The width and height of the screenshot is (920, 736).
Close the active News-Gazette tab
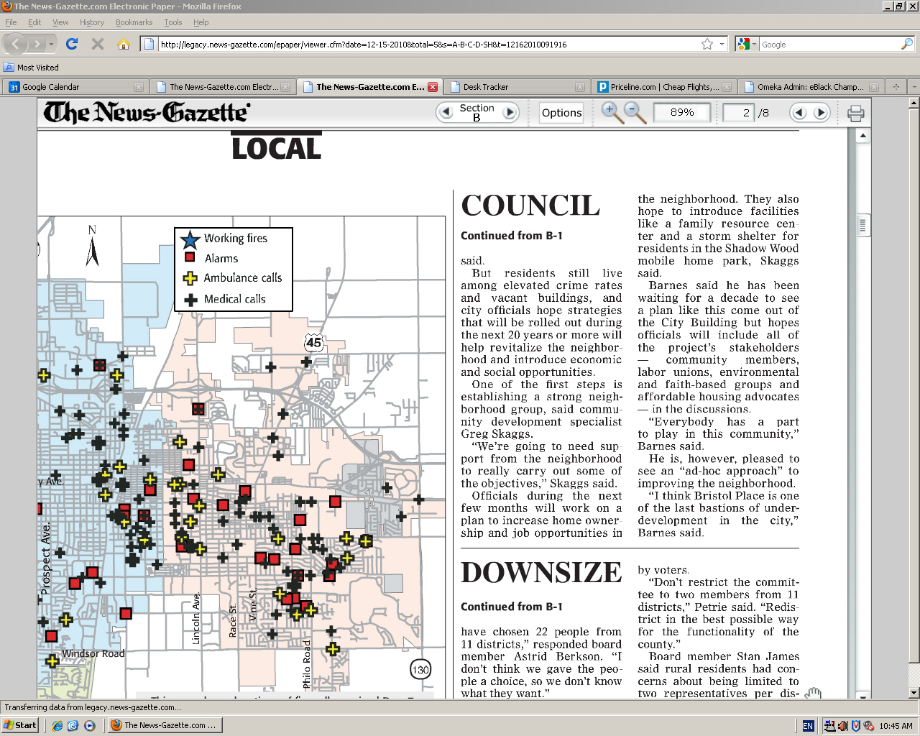coord(433,87)
